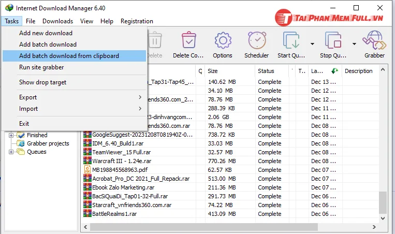Open the Help menu

point(107,21)
